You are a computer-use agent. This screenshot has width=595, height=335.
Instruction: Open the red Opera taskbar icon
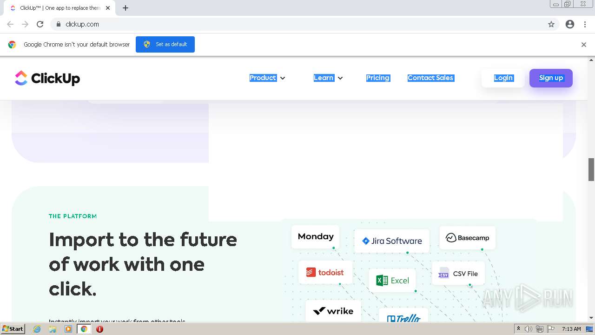coord(99,329)
